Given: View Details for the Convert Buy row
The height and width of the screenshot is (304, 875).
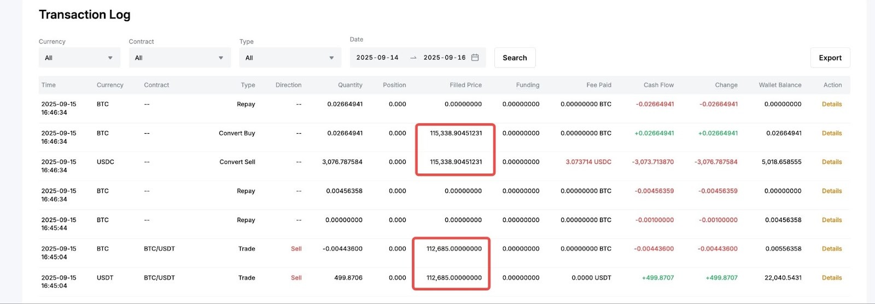Looking at the screenshot, I should click(x=831, y=133).
